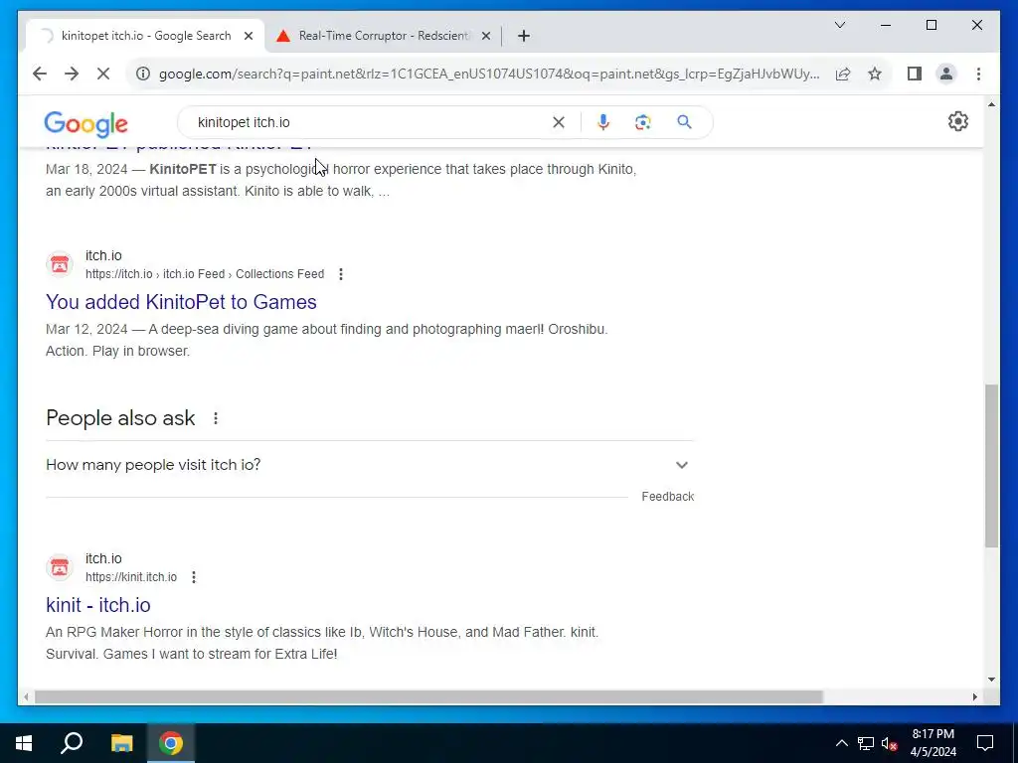Screen dimensions: 1018x763
Task: Click the Chrome address bar URL
Action: click(489, 74)
